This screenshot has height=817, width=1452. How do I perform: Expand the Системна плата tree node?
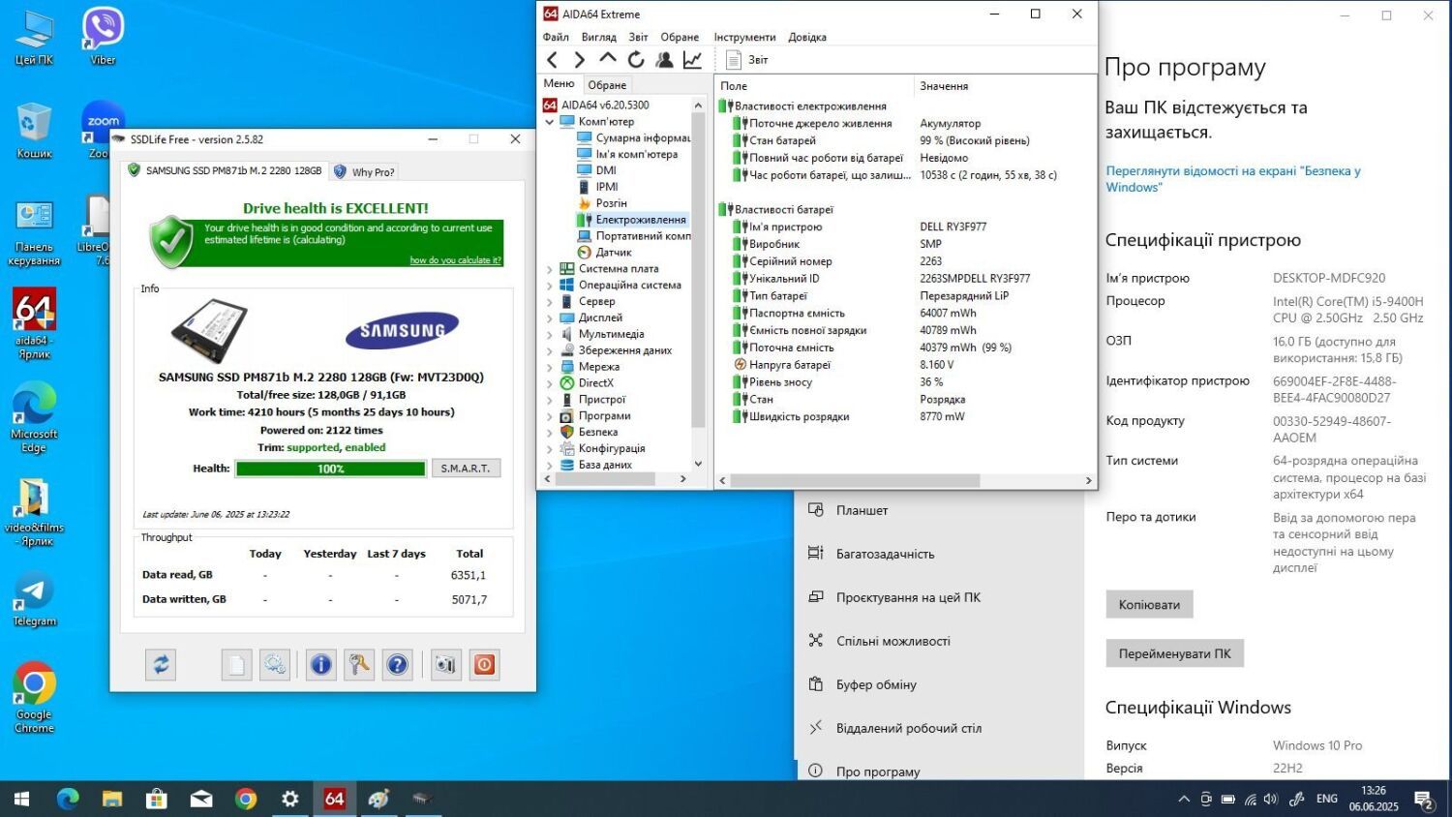[x=550, y=269]
